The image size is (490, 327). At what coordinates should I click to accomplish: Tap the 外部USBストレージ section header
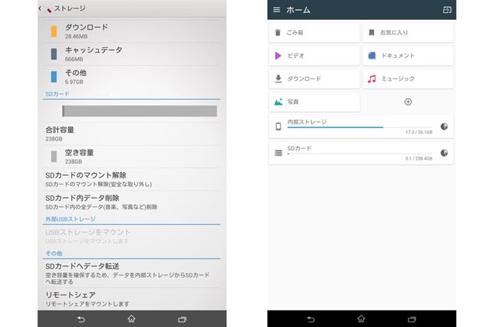(x=71, y=219)
